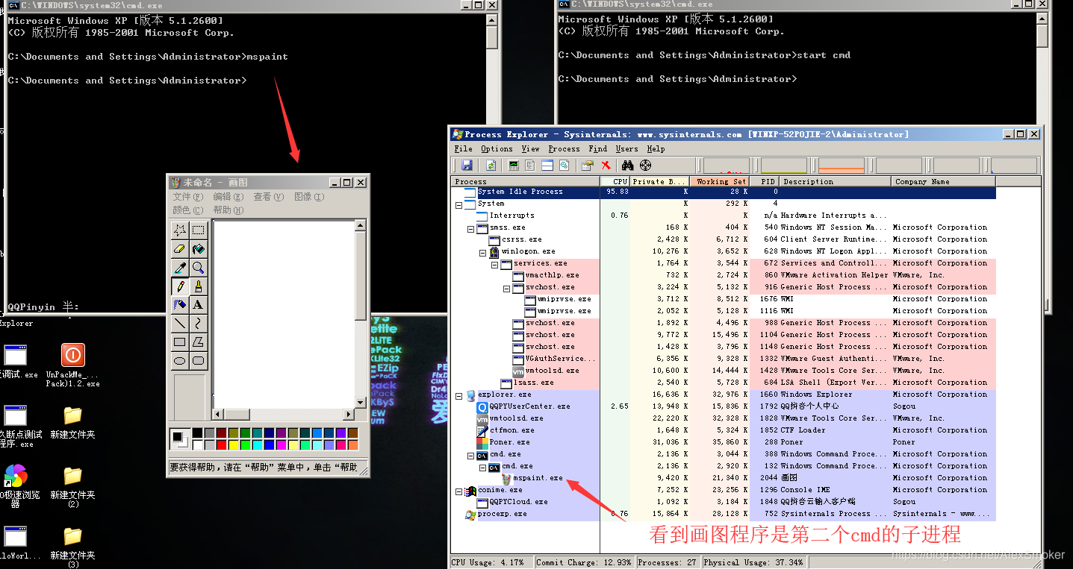Viewport: 1073px width, 569px height.
Task: Select the Airbrush spray tool
Action: [x=179, y=304]
